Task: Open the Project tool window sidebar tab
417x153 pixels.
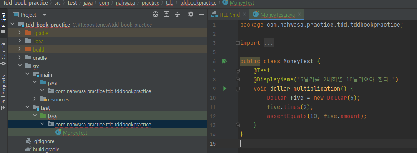Action: (3, 23)
